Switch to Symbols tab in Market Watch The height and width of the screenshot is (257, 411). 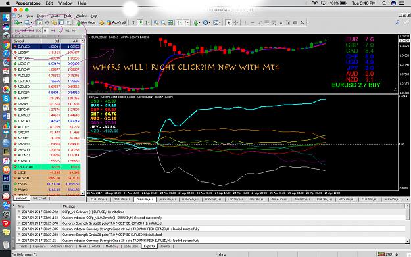22,199
